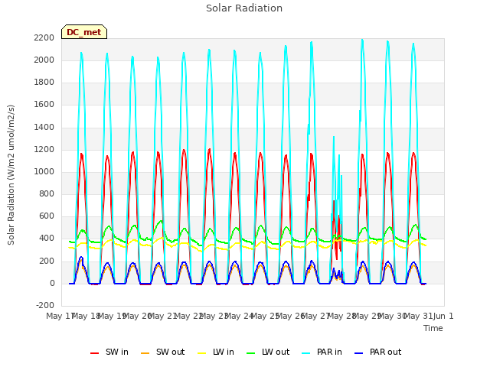Click the yellow LW in legend swatch

202,353
